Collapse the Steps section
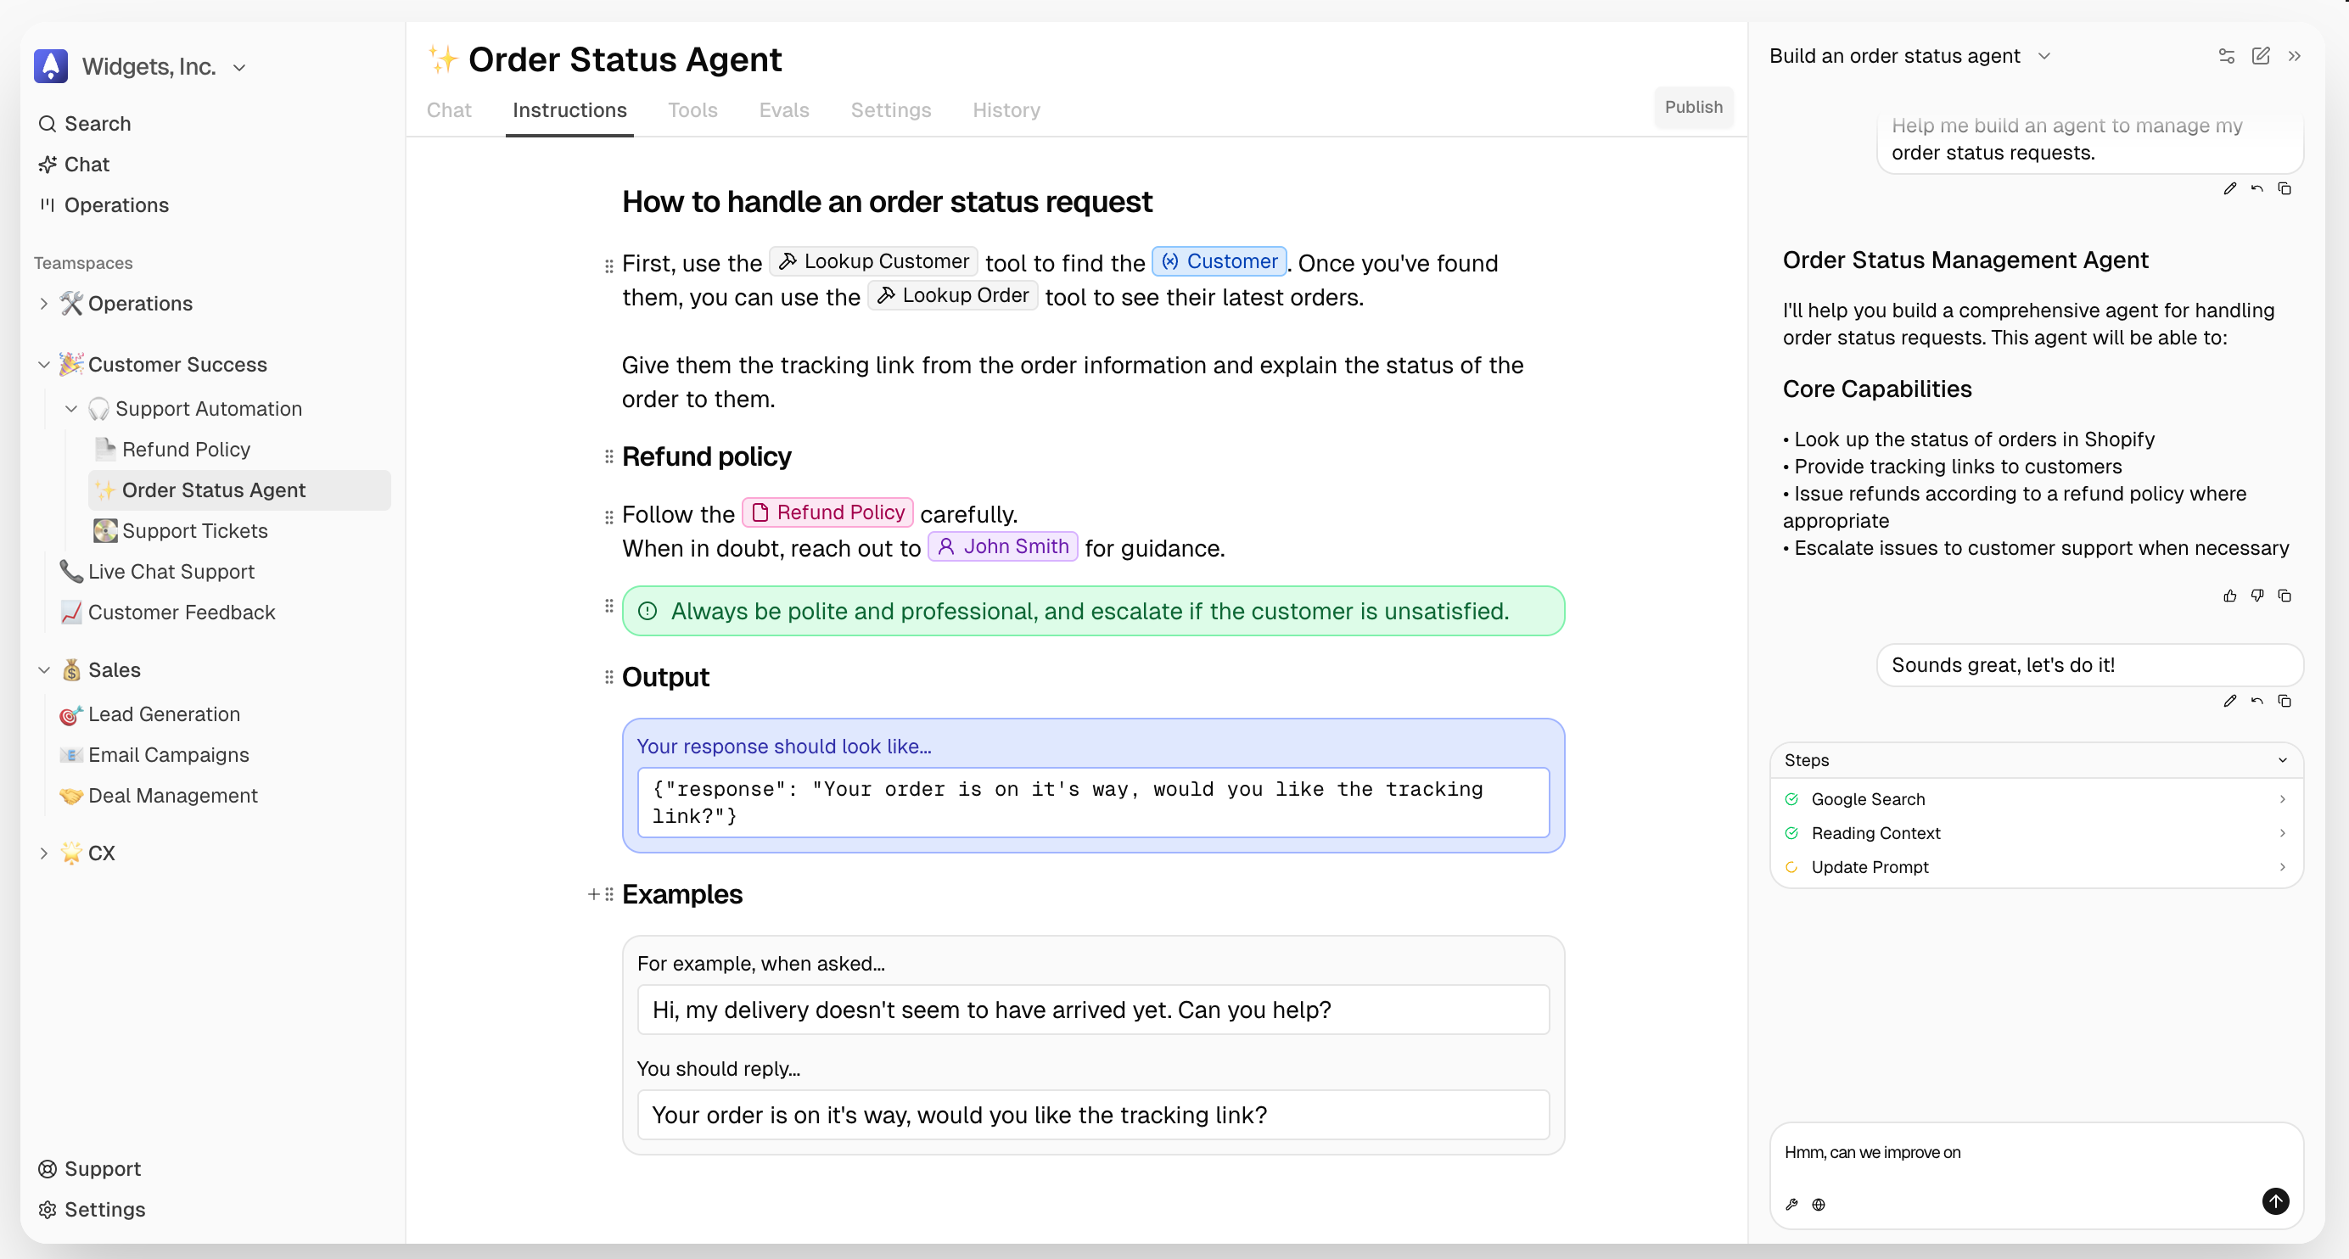The image size is (2349, 1259). [2283, 760]
